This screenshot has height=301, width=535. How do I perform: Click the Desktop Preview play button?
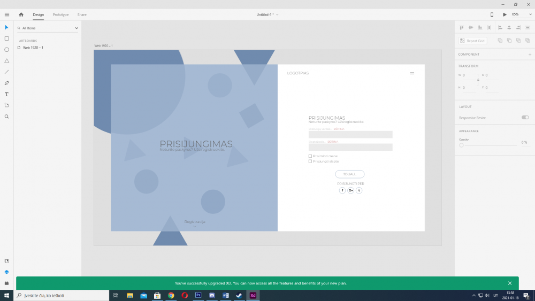tap(505, 14)
